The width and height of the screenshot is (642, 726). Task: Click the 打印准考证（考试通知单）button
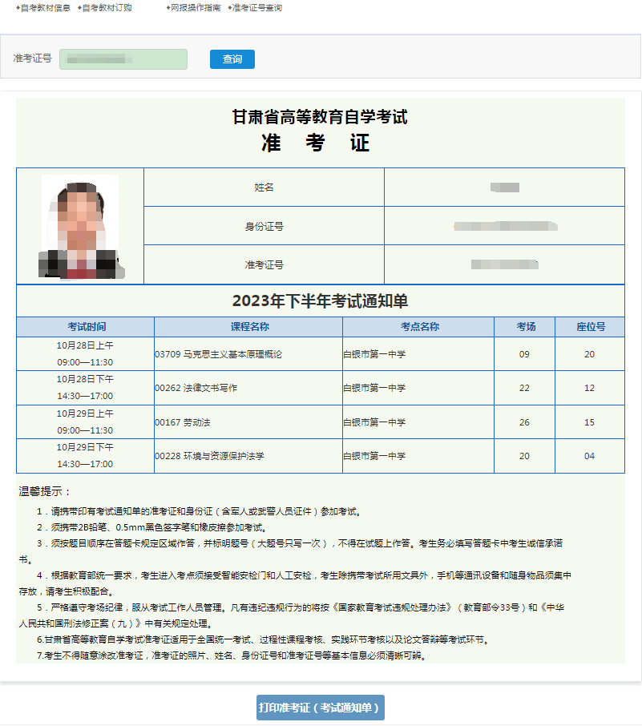[320, 708]
